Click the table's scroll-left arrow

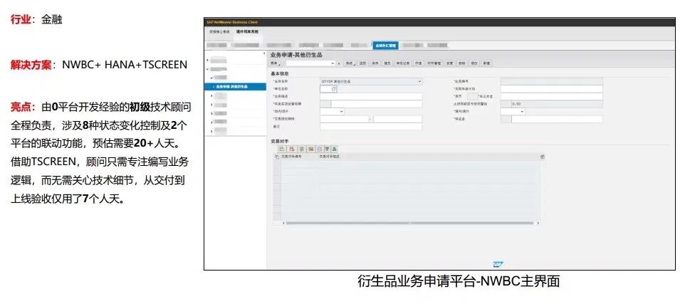(x=283, y=223)
